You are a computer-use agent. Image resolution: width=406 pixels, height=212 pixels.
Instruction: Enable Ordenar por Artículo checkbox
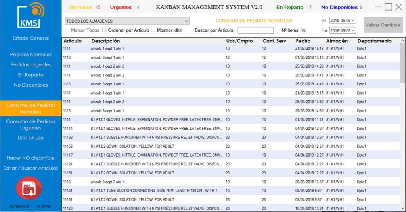104,30
